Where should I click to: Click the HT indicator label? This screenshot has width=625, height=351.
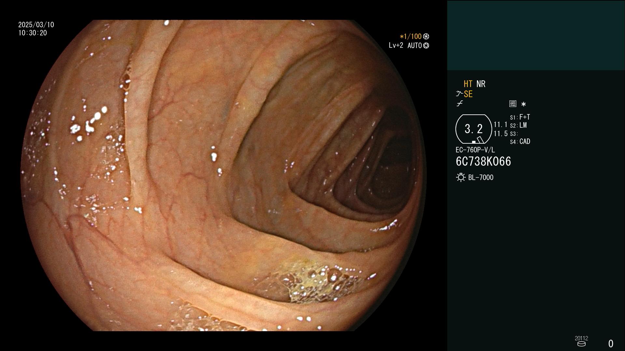tap(468, 84)
